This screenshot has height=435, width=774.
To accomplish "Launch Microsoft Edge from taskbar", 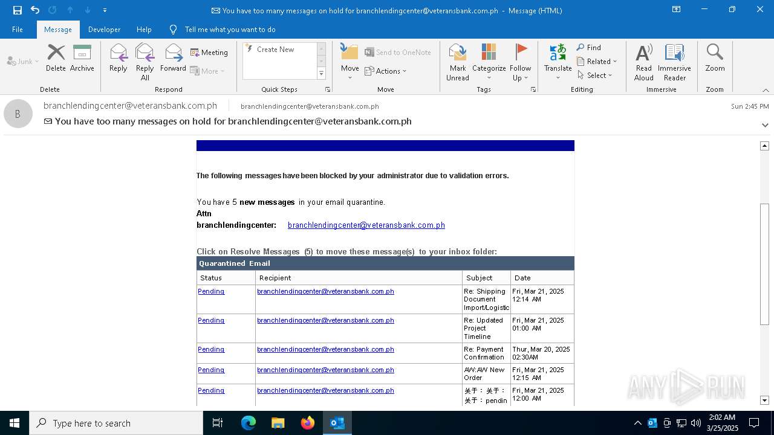I will tap(249, 423).
